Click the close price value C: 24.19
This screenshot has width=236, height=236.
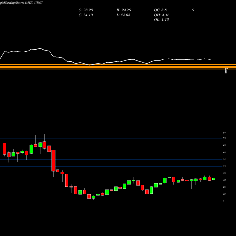pos(85,15)
